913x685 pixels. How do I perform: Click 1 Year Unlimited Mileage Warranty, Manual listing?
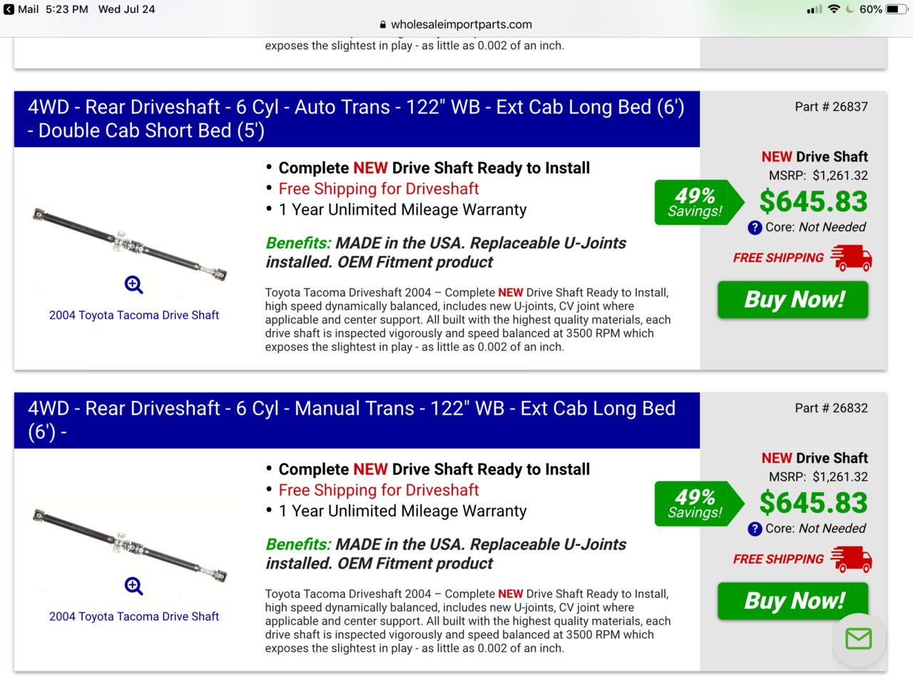pos(402,511)
